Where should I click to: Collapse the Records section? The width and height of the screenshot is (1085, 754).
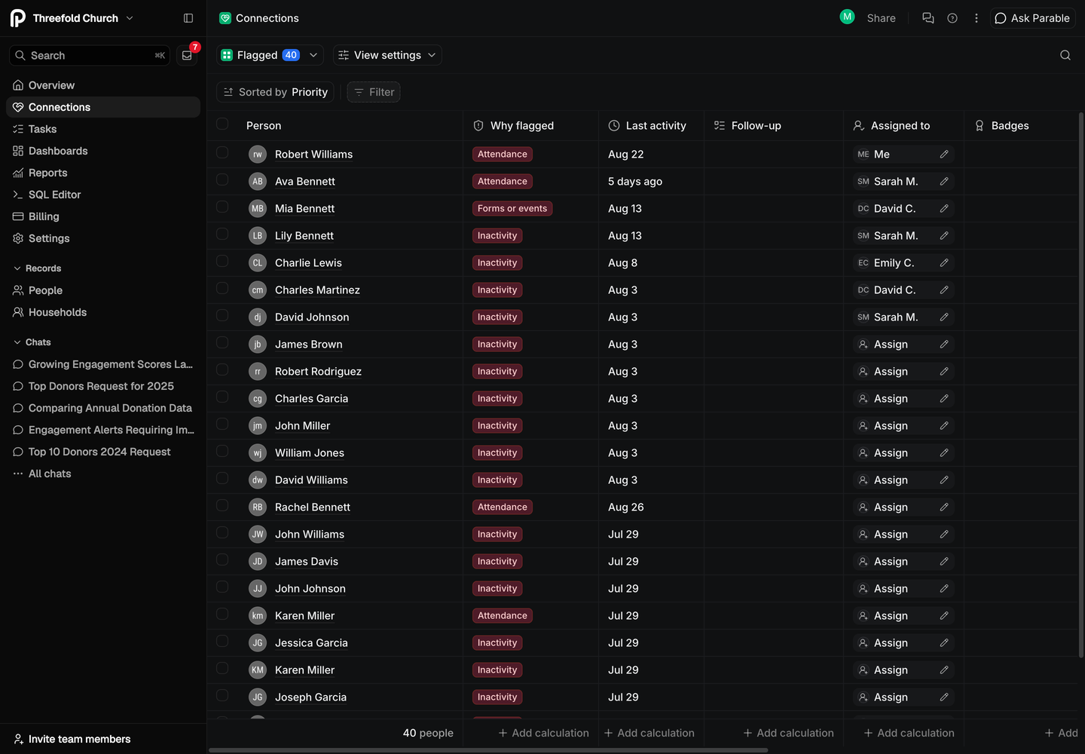[37, 268]
